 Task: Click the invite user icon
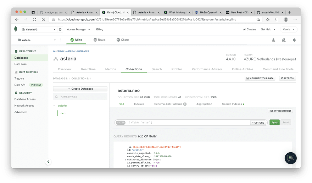tap(274, 40)
